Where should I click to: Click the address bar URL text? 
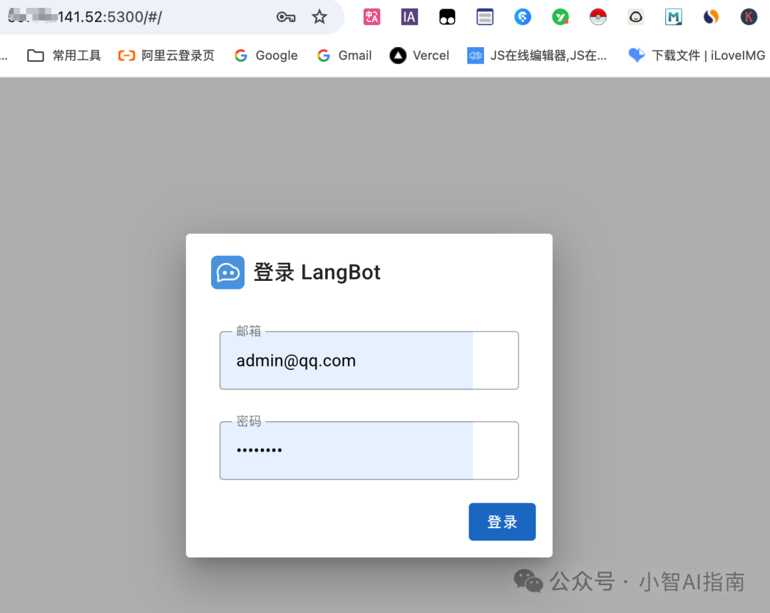84,17
